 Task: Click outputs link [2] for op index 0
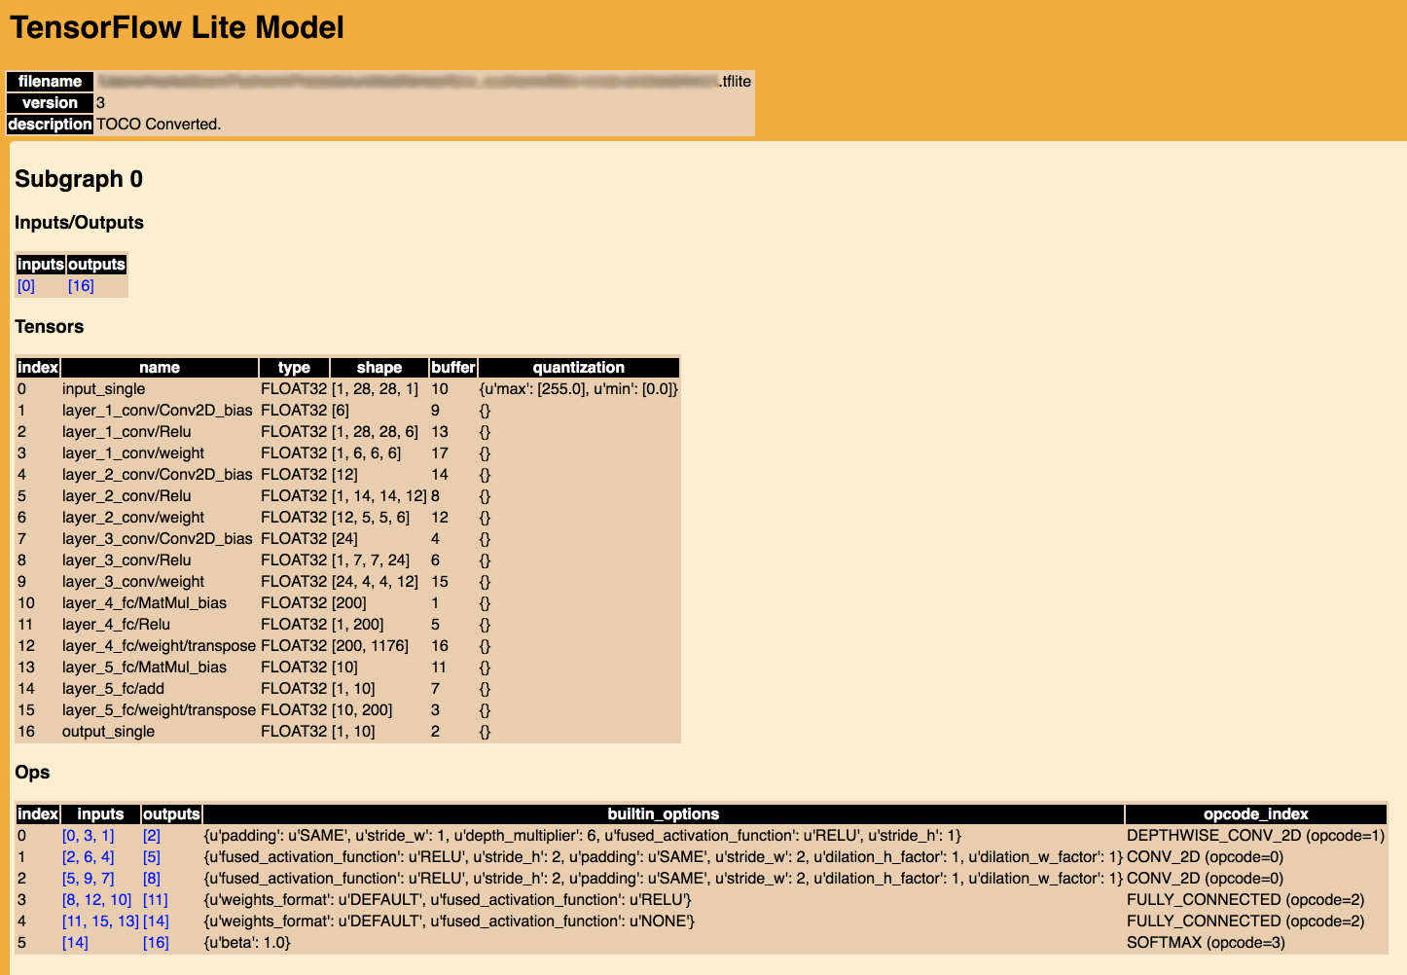pos(151,835)
